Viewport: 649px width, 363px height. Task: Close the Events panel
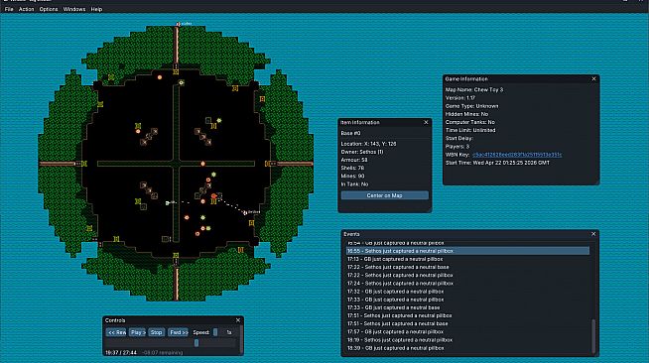click(593, 234)
